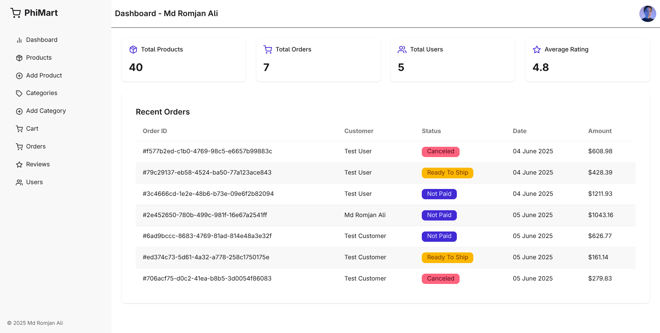Select the tag icon next to Categories
660x333 pixels.
[19, 93]
